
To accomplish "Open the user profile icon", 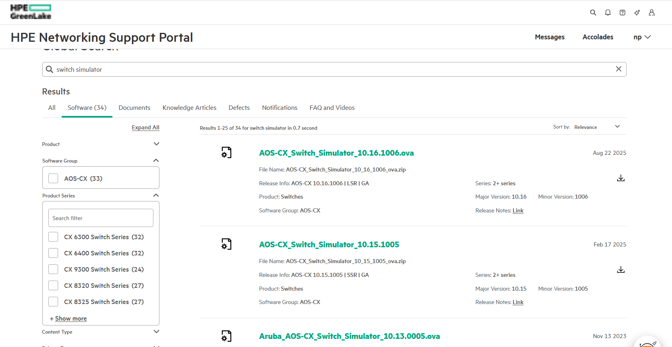I will tap(651, 13).
